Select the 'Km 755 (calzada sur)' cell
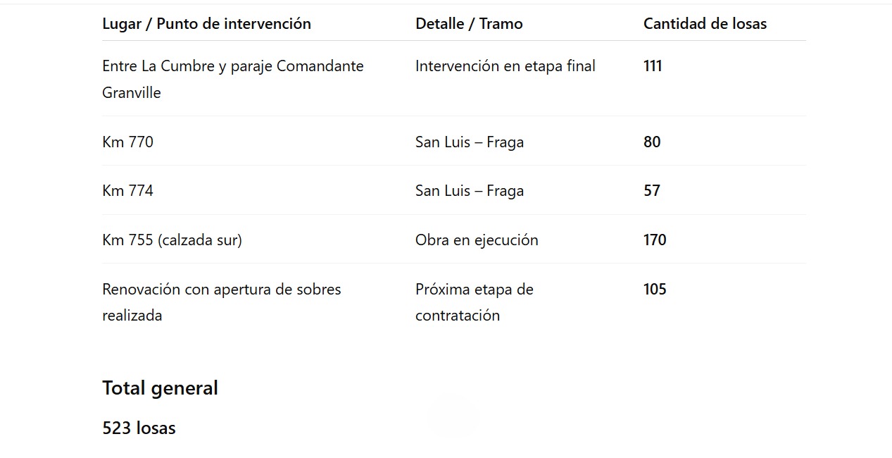Viewport: 892px width, 458px height. click(x=172, y=240)
